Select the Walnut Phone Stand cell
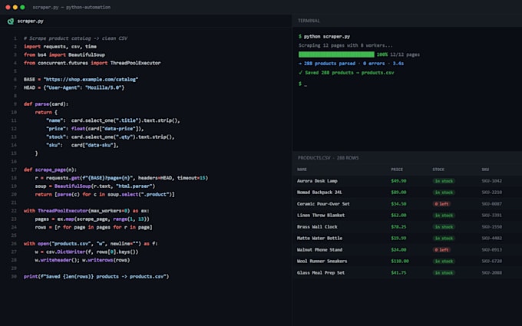This screenshot has height=326, width=522. pyautogui.click(x=319, y=249)
